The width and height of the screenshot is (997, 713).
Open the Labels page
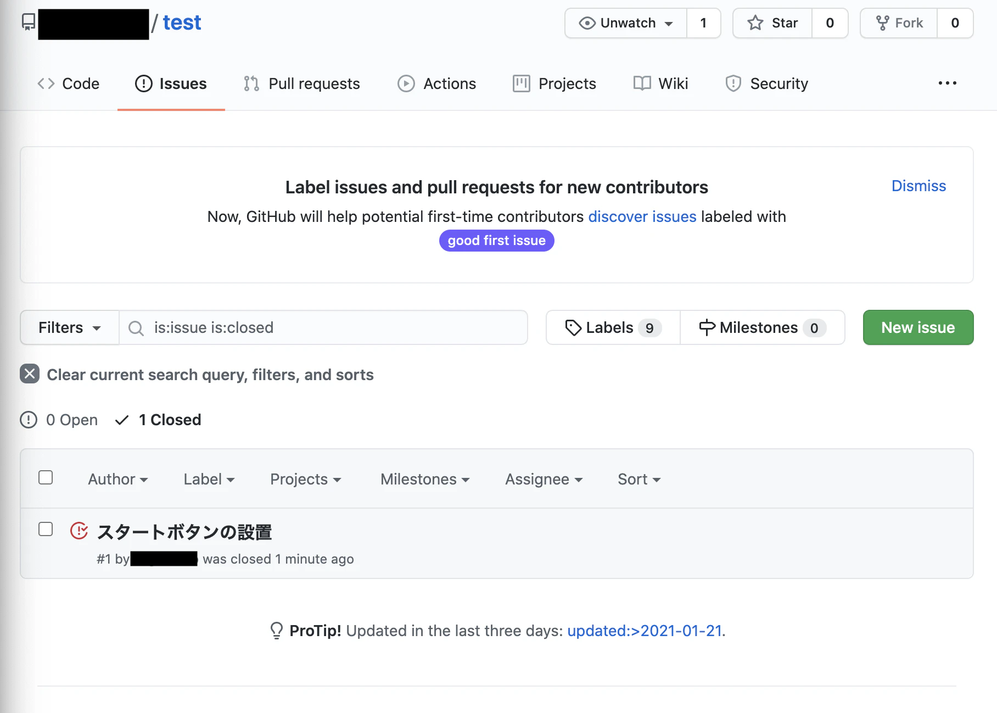tap(613, 327)
